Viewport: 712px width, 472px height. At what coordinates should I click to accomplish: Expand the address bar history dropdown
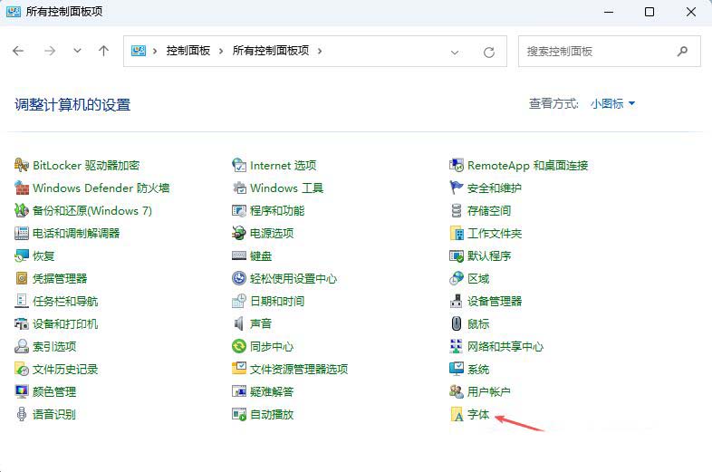pos(455,53)
